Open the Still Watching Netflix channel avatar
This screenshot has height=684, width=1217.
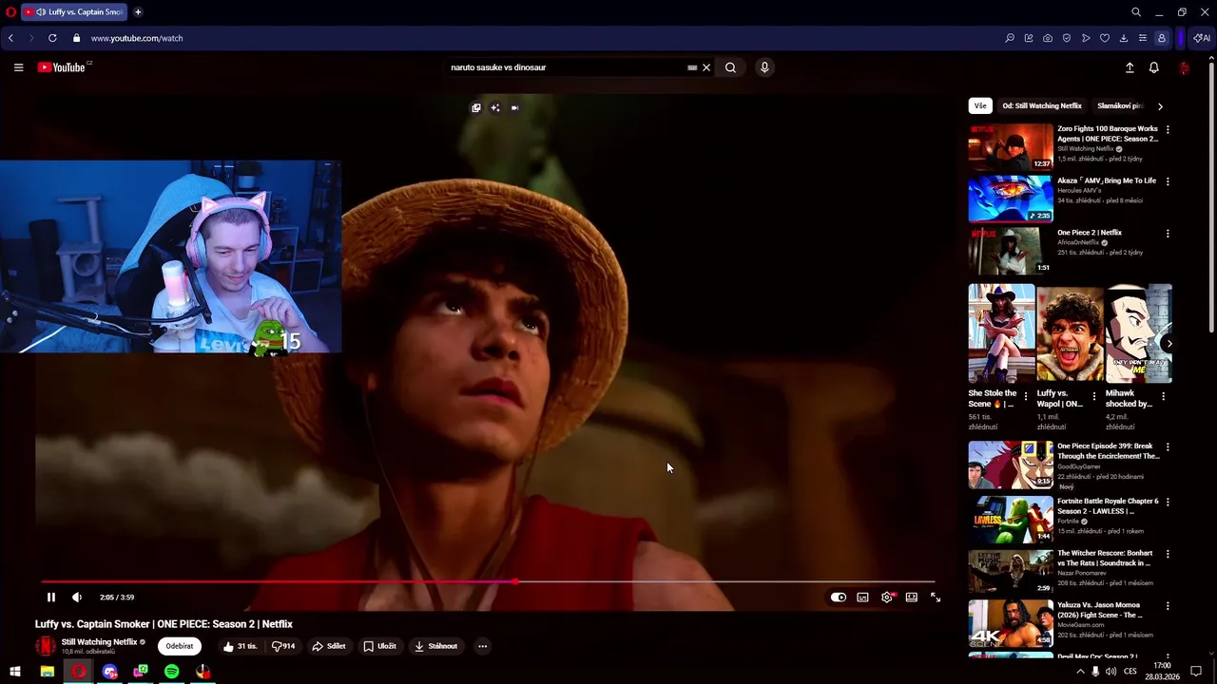pos(45,646)
